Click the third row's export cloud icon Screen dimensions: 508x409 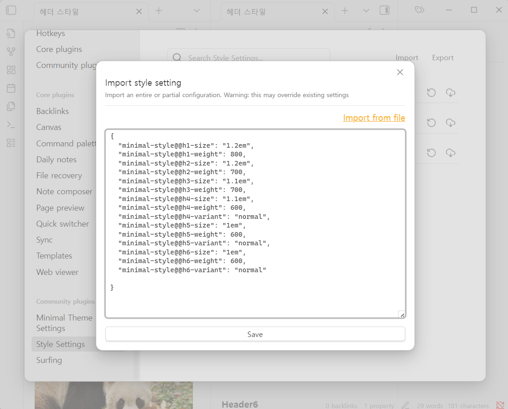point(451,153)
